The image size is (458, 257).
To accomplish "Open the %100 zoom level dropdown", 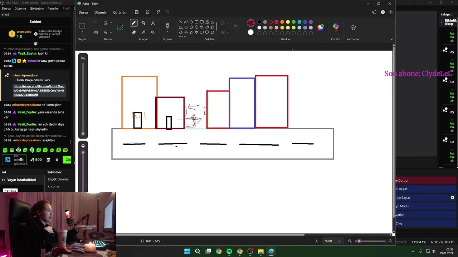I will [x=332, y=241].
